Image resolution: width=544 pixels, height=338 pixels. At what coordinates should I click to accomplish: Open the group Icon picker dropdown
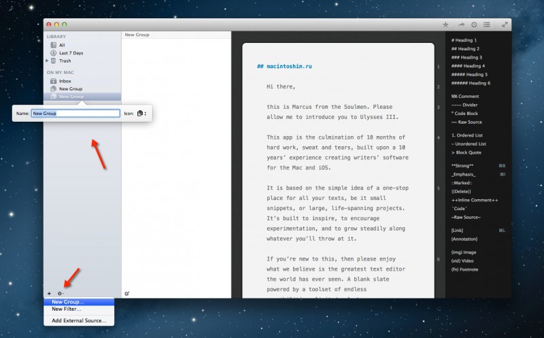[x=140, y=114]
